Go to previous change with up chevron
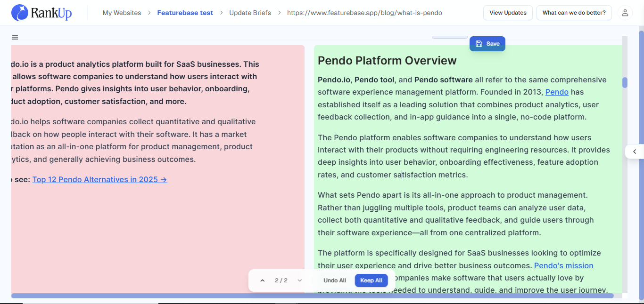 (263, 280)
